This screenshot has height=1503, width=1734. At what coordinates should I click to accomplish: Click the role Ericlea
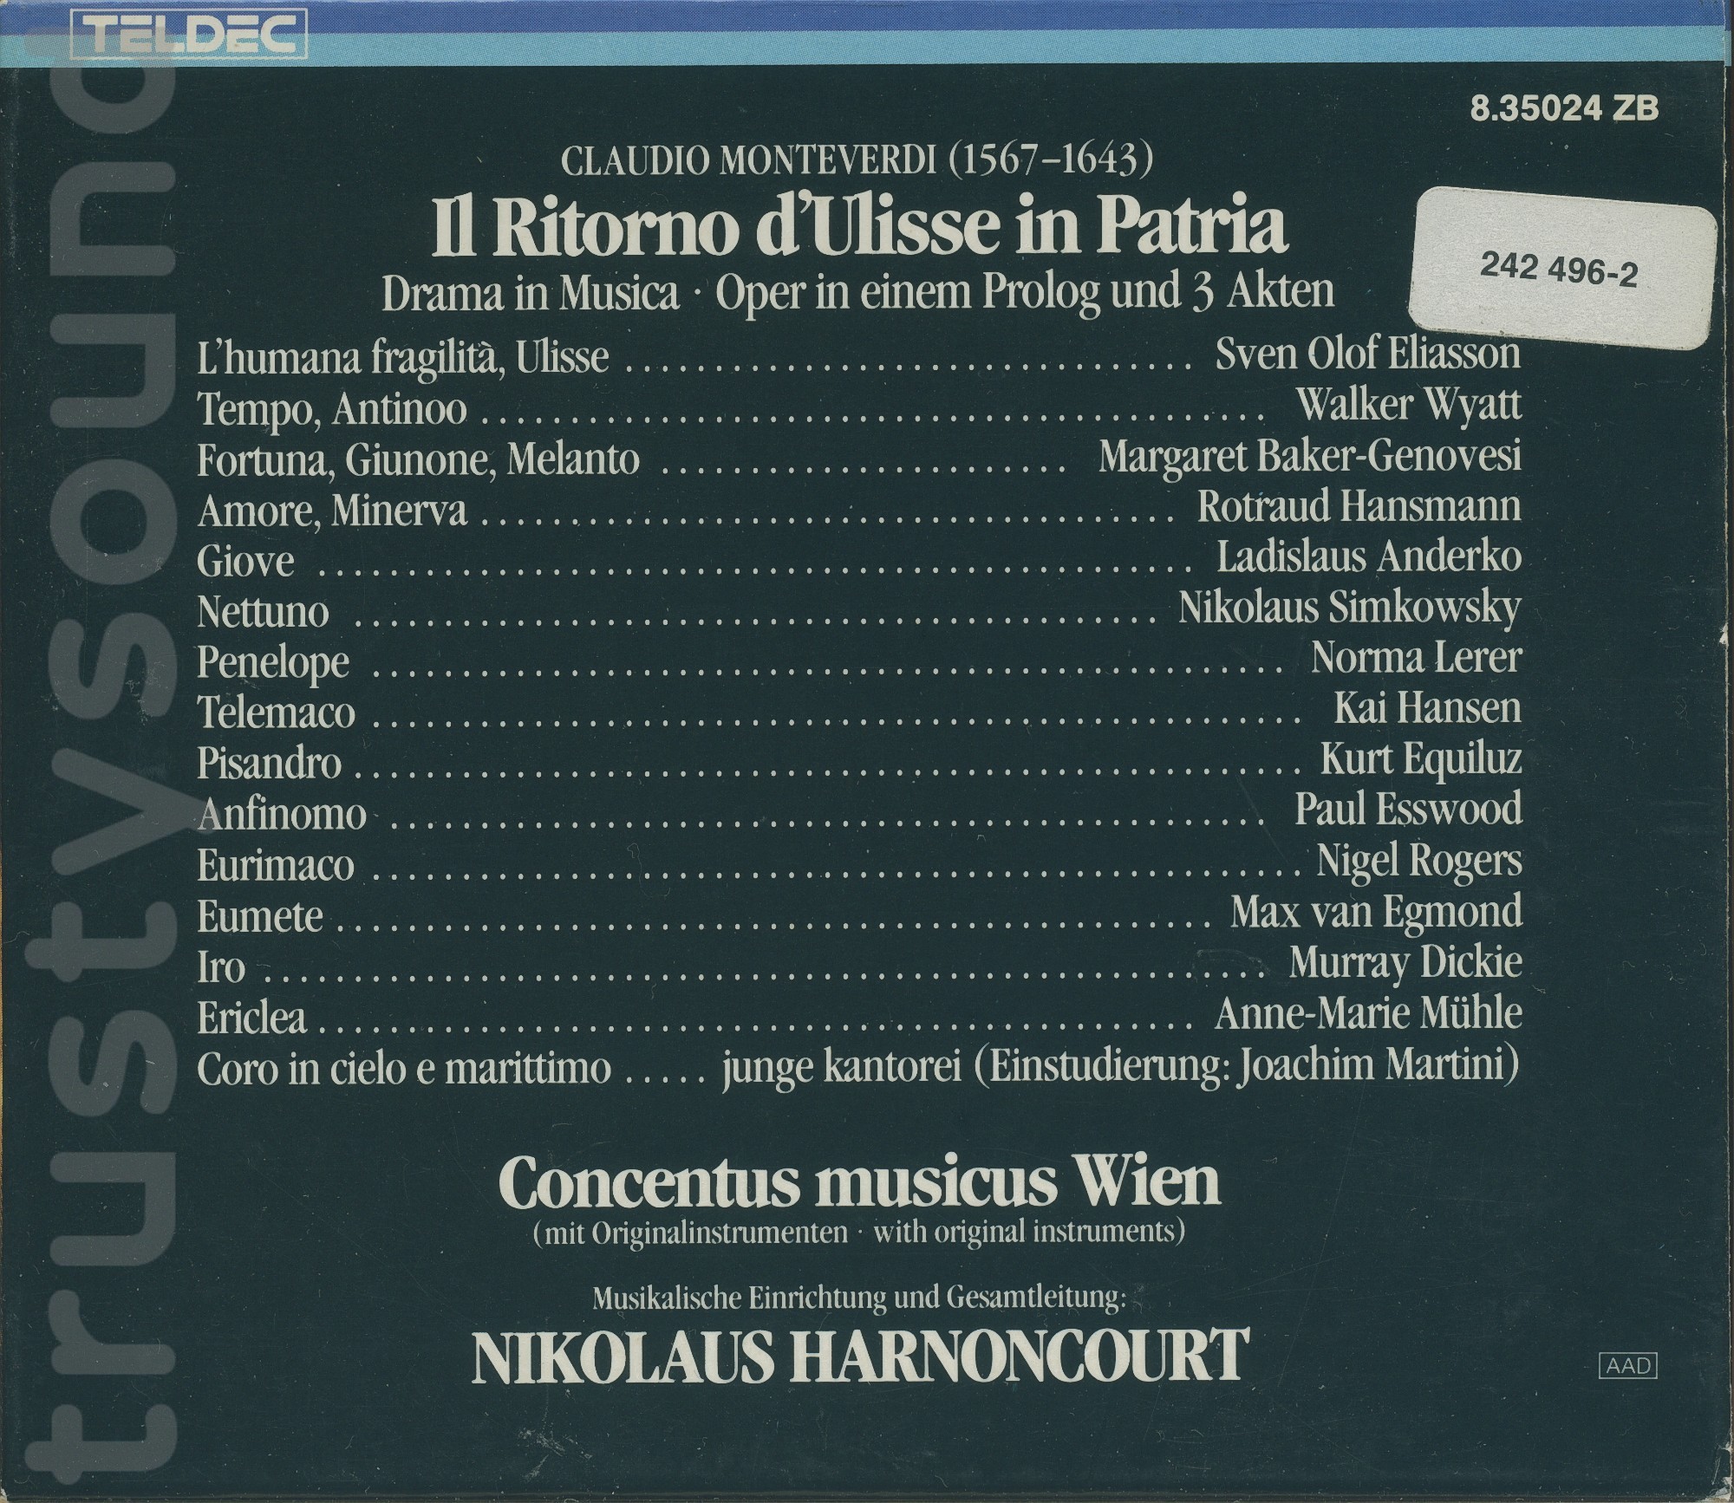click(251, 1017)
